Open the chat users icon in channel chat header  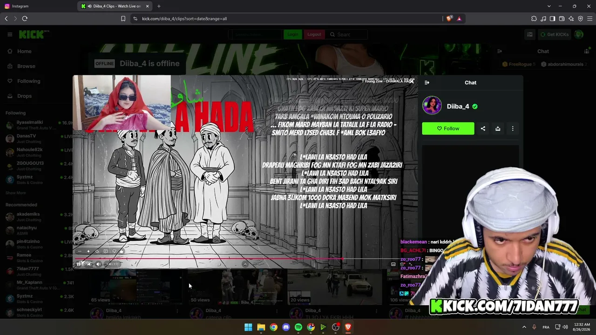click(x=587, y=51)
